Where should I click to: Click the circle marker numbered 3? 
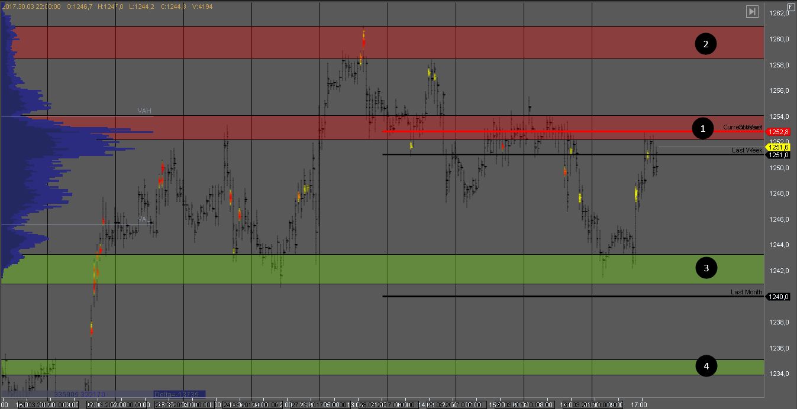(706, 268)
